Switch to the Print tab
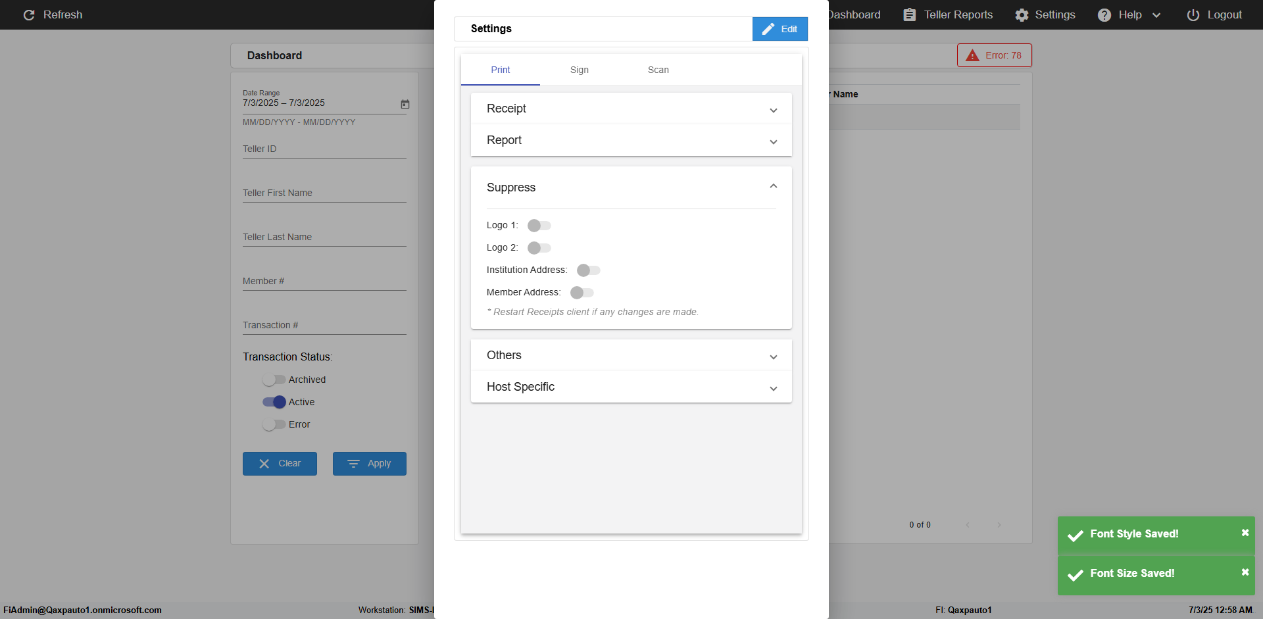 [501, 70]
